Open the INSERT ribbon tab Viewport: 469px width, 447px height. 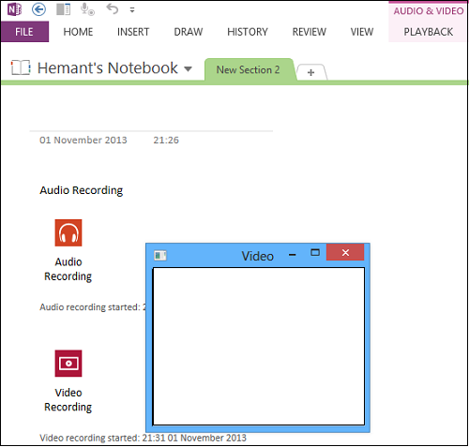[x=133, y=32]
